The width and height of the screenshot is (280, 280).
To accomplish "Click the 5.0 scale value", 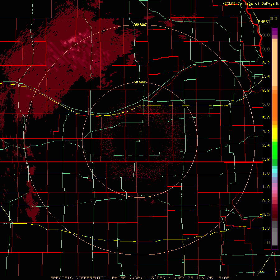I will (266, 118).
